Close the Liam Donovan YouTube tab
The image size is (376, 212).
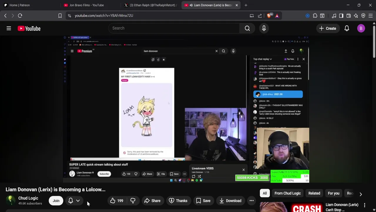tap(236, 5)
